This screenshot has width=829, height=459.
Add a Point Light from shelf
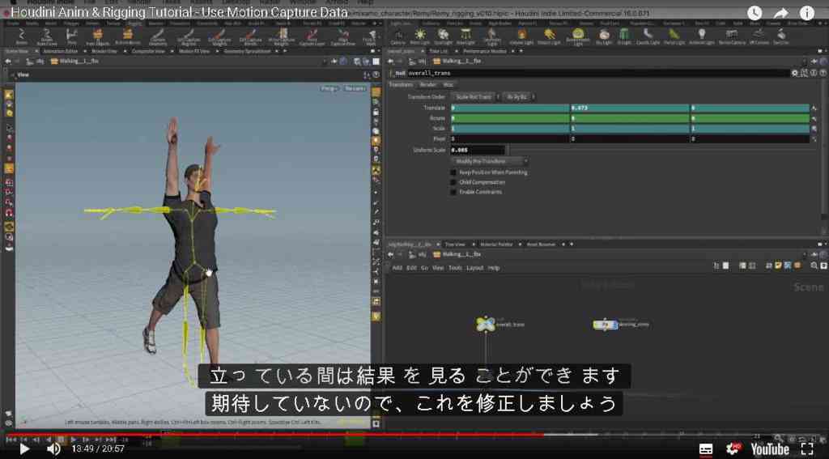pos(420,36)
